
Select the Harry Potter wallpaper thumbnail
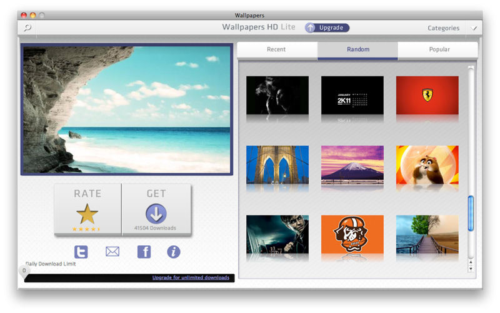(277, 234)
